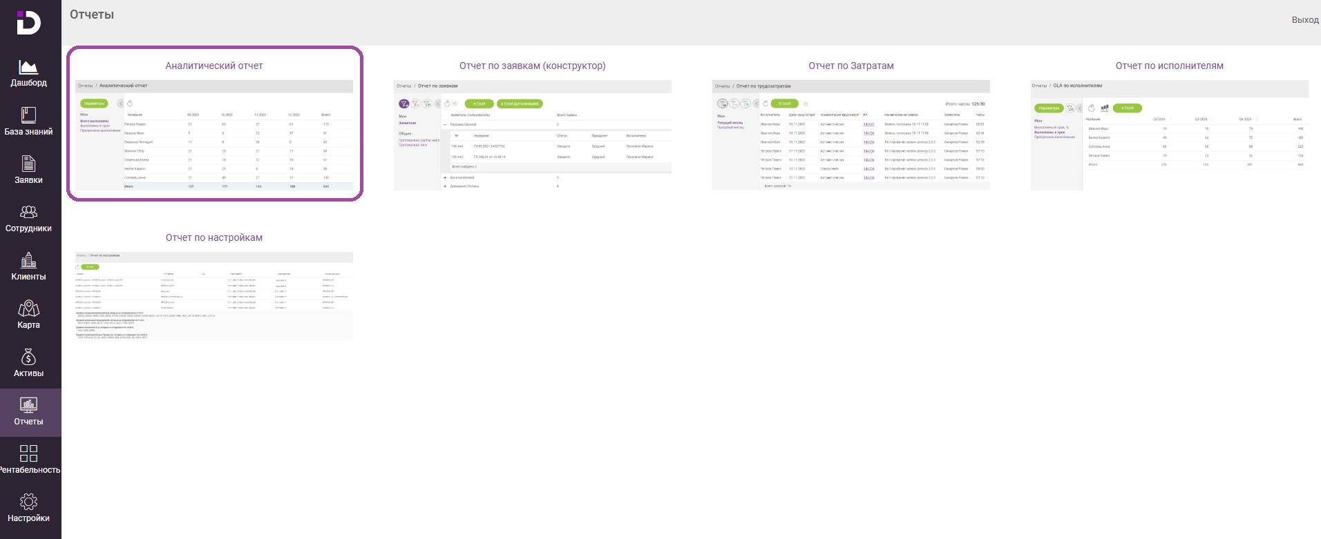1321x539 pixels.
Task: Open База знаний book icon
Action: pyautogui.click(x=28, y=115)
